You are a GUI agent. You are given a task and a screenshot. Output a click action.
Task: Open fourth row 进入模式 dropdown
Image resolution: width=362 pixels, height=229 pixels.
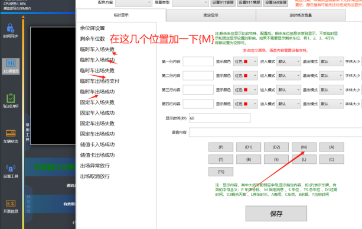pos(289,104)
